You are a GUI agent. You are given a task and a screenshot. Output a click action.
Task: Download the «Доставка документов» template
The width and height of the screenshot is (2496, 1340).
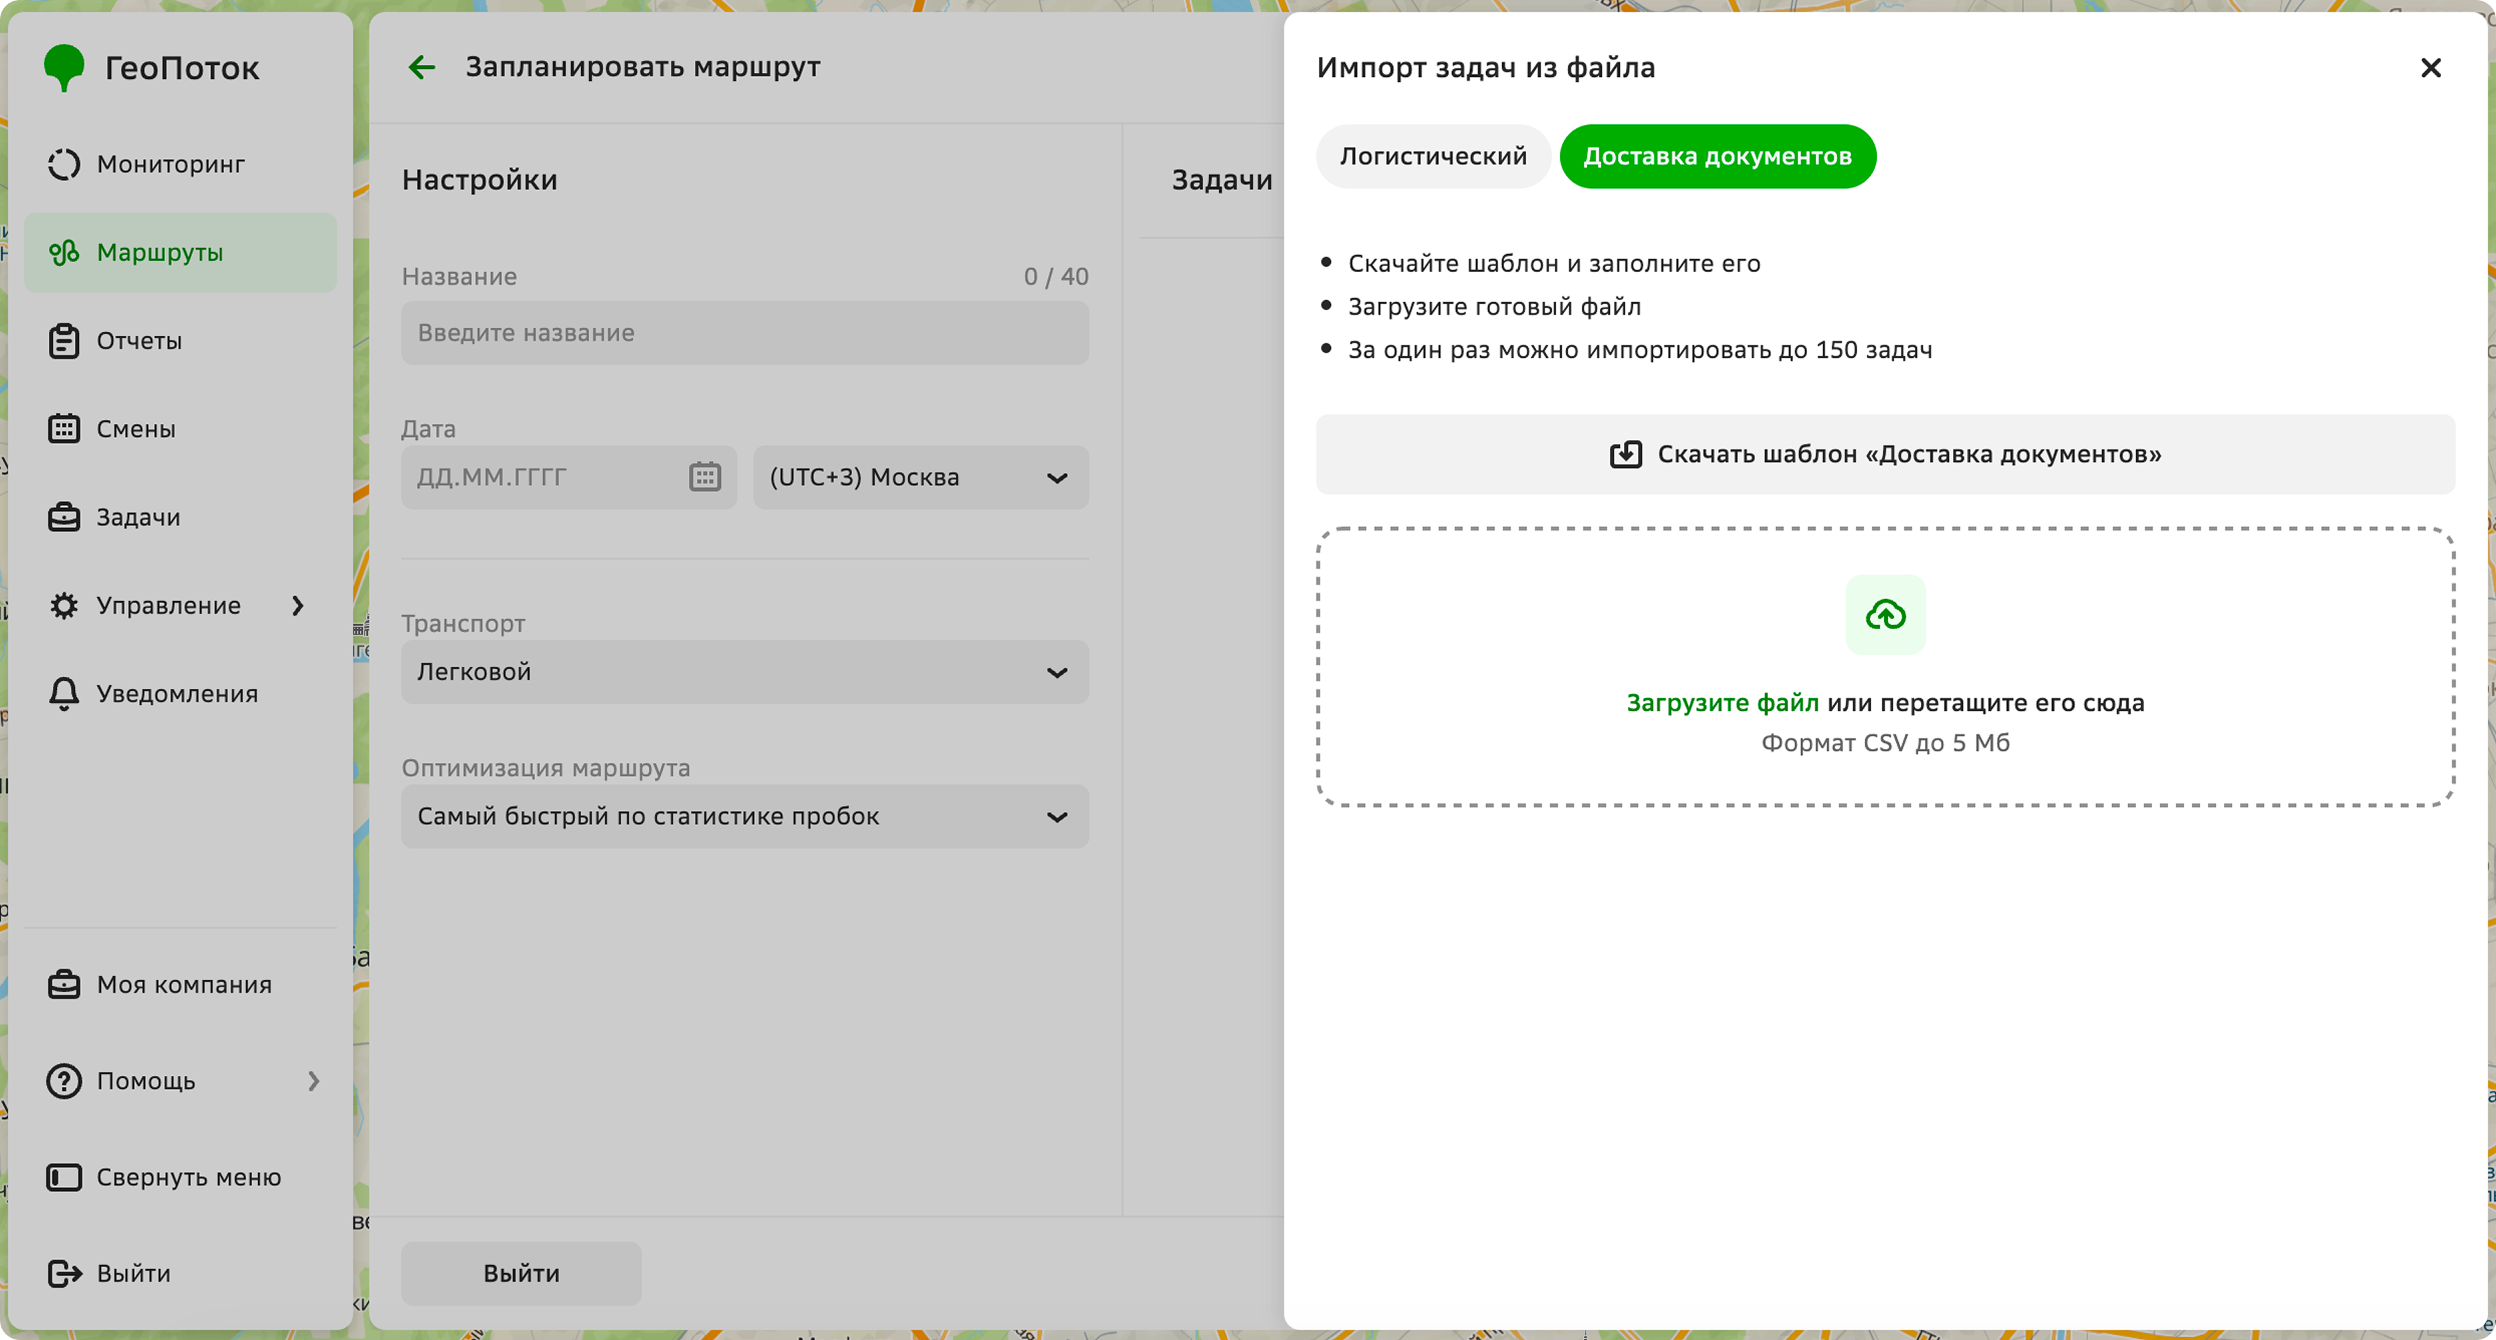1885,455
